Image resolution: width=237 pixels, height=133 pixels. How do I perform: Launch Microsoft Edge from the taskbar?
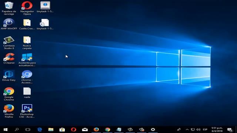pyautogui.click(x=40, y=130)
